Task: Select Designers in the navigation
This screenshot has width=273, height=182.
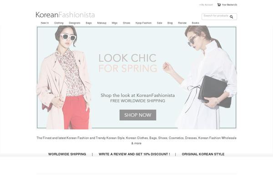Action: point(75,23)
